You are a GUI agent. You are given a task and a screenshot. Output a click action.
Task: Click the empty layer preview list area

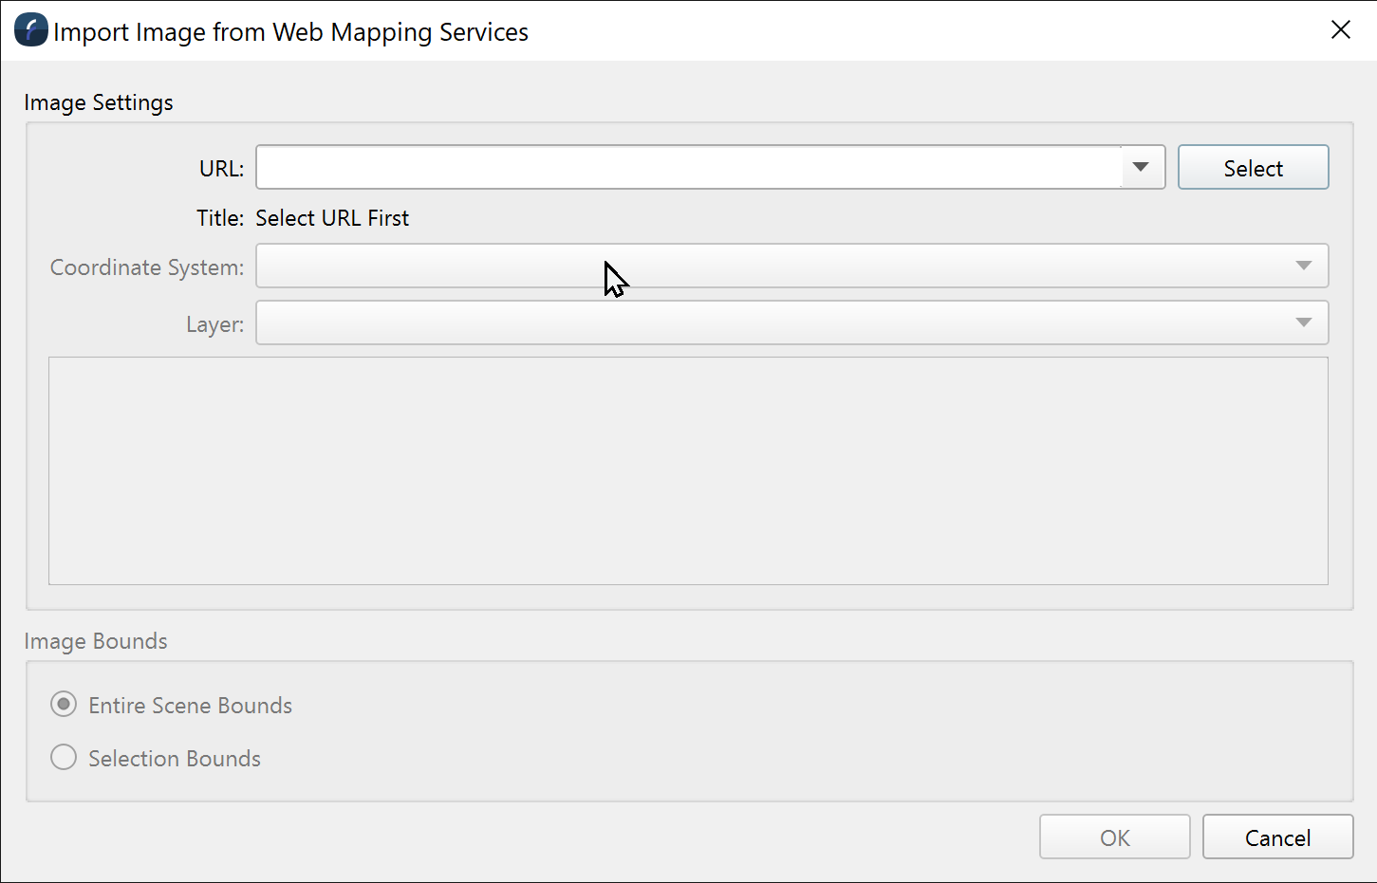688,470
